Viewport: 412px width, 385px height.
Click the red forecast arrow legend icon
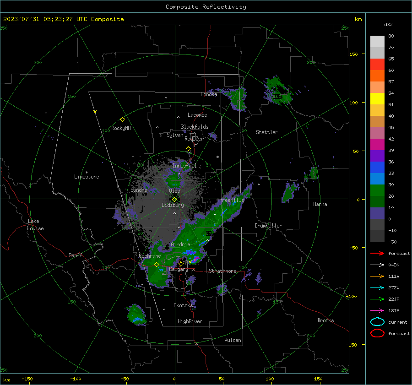pos(377,253)
